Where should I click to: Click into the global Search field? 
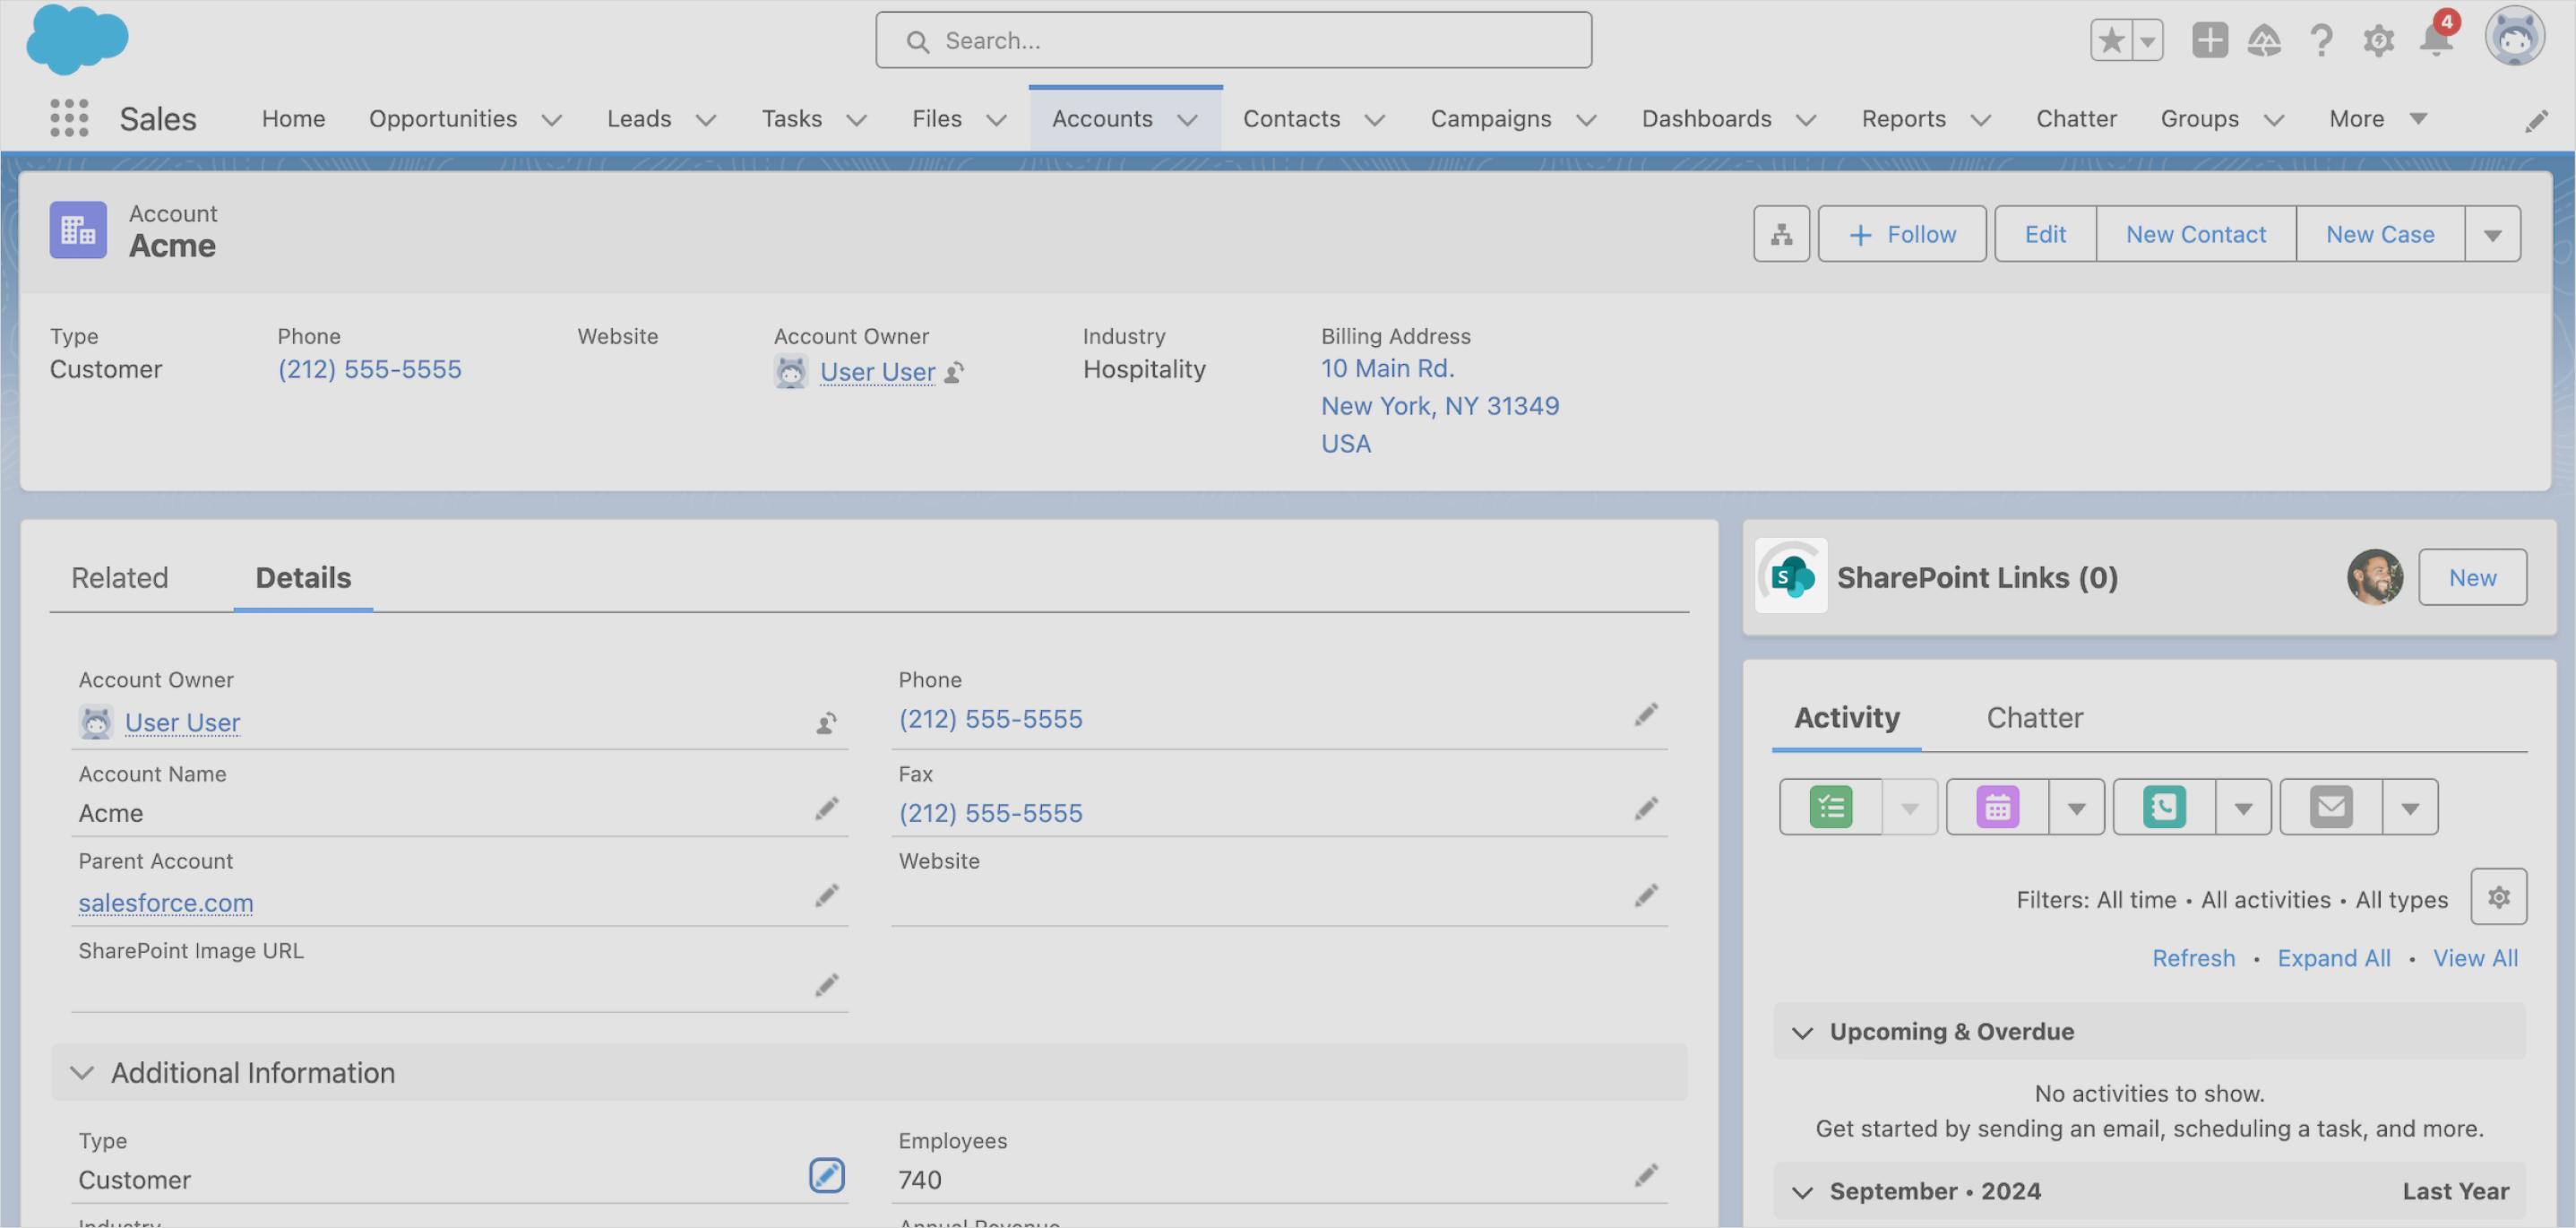[x=1234, y=40]
